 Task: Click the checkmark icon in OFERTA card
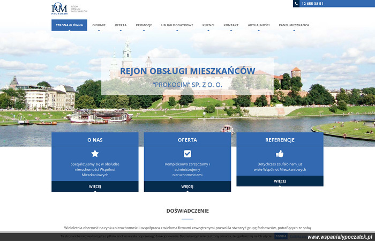point(187,154)
